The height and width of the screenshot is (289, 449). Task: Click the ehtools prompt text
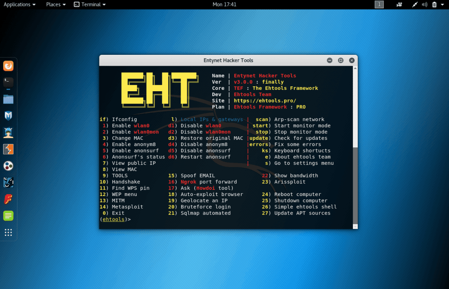pos(114,219)
